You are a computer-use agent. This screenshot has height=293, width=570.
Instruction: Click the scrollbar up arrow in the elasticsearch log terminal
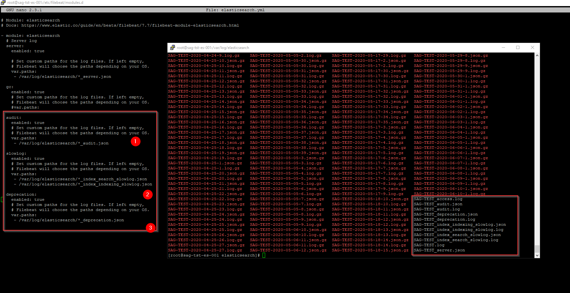[537, 55]
